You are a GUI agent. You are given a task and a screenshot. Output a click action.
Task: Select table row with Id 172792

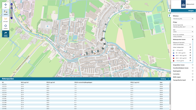[x=85, y=108]
